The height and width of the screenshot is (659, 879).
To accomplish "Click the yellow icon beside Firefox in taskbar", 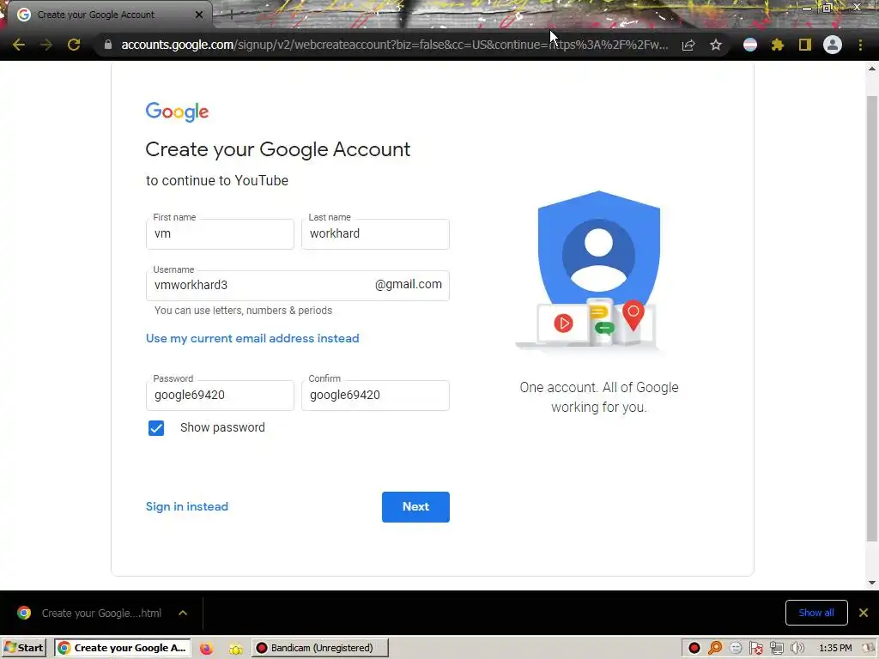I will (235, 649).
